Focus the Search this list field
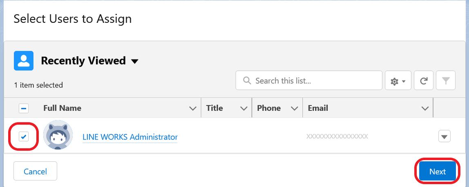Image resolution: width=469 pixels, height=187 pixels. tap(309, 80)
